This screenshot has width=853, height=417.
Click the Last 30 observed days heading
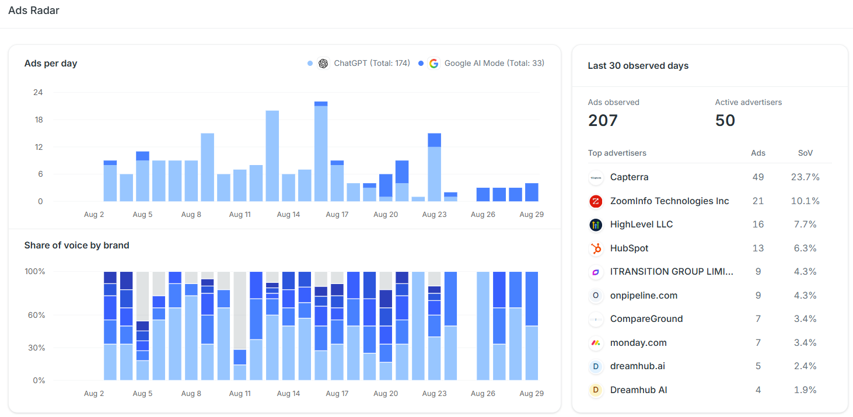[x=638, y=66]
